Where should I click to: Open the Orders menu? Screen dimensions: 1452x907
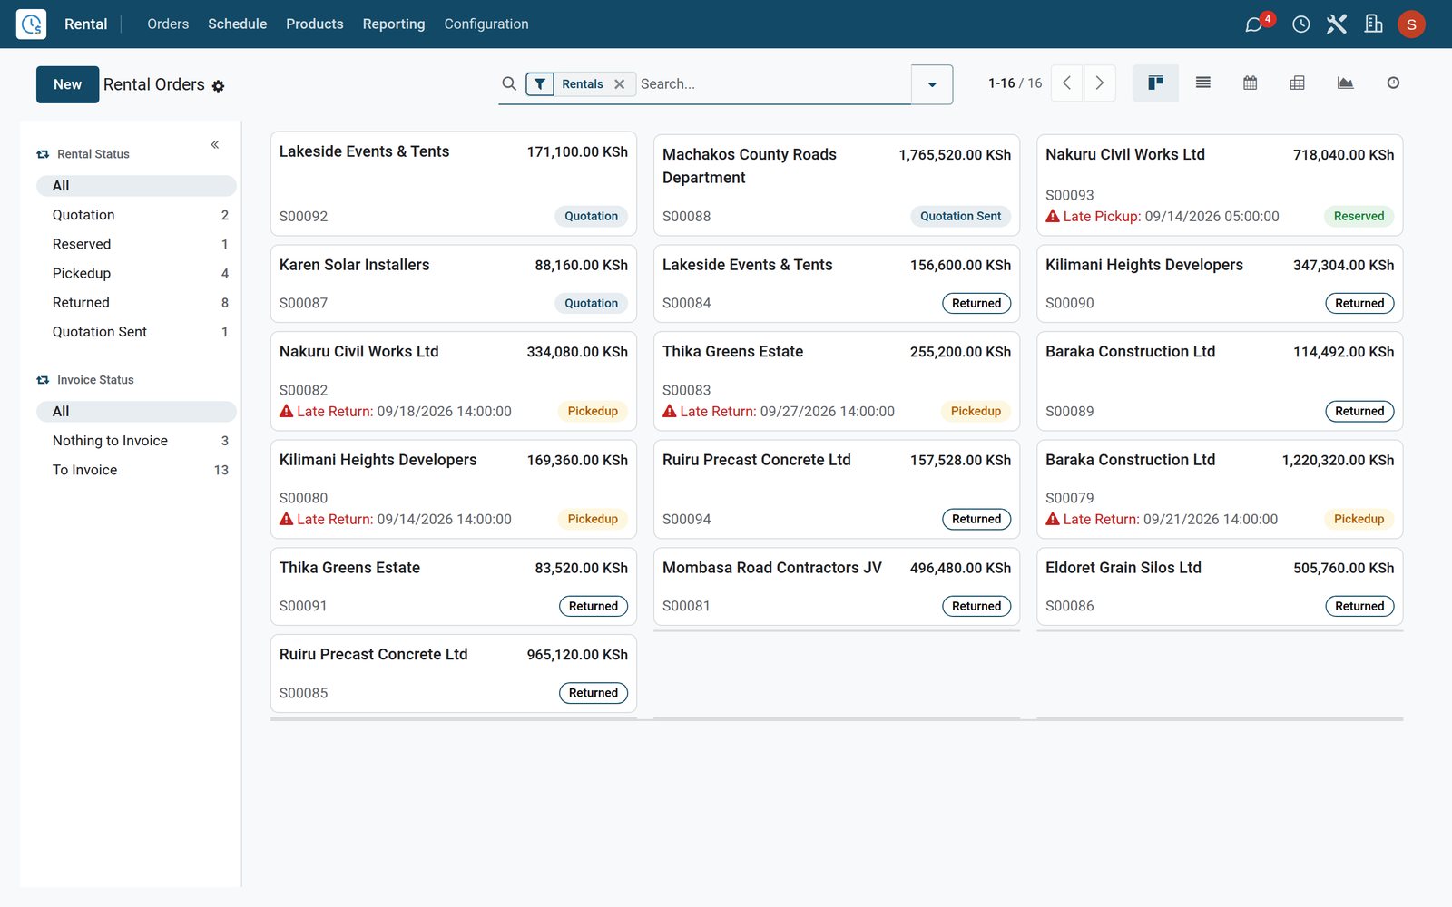[x=168, y=24]
